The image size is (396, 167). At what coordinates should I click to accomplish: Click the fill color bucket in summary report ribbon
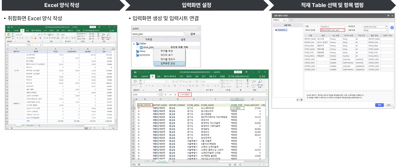click(32, 38)
